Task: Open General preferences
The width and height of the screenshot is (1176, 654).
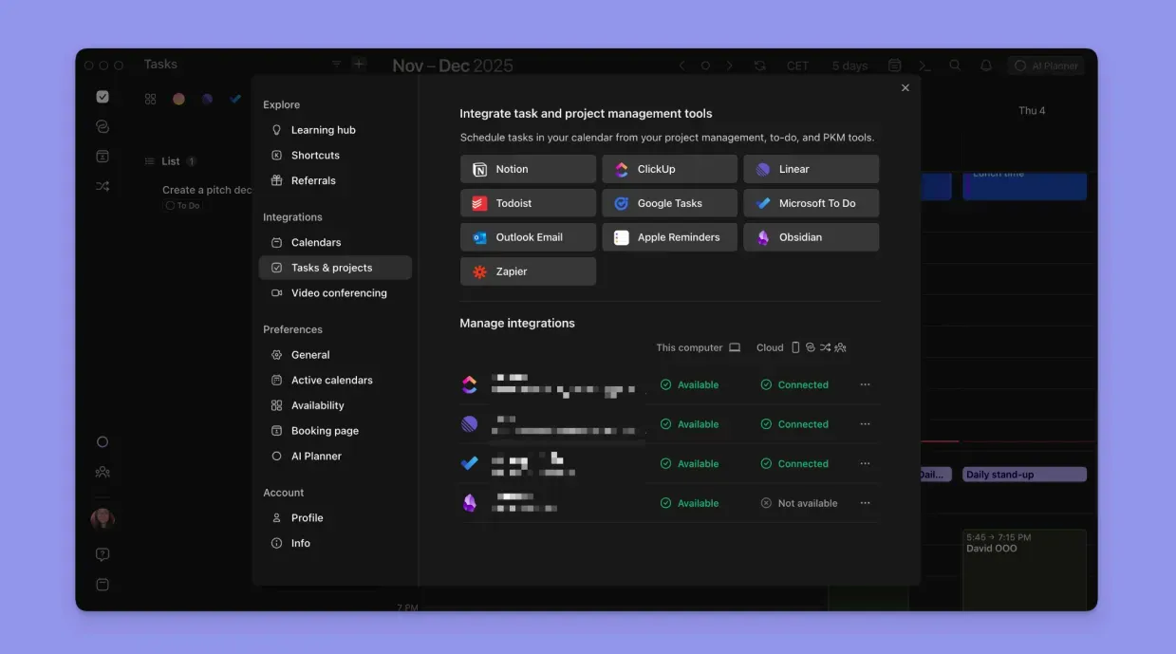Action: pos(335,355)
